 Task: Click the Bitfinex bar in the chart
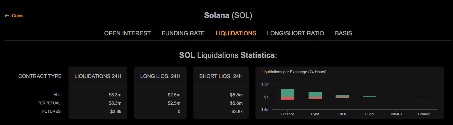point(424,97)
